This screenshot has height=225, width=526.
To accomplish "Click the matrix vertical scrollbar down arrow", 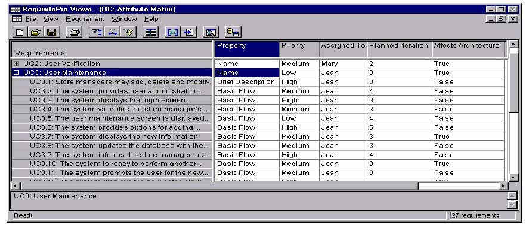I will pyautogui.click(x=513, y=177).
